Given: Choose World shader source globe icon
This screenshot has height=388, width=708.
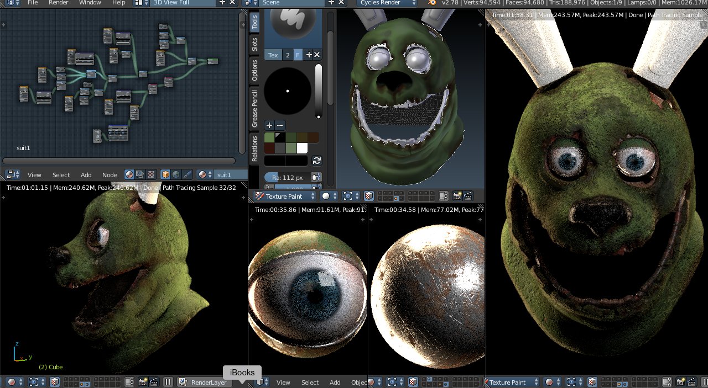Looking at the screenshot, I should [x=176, y=174].
